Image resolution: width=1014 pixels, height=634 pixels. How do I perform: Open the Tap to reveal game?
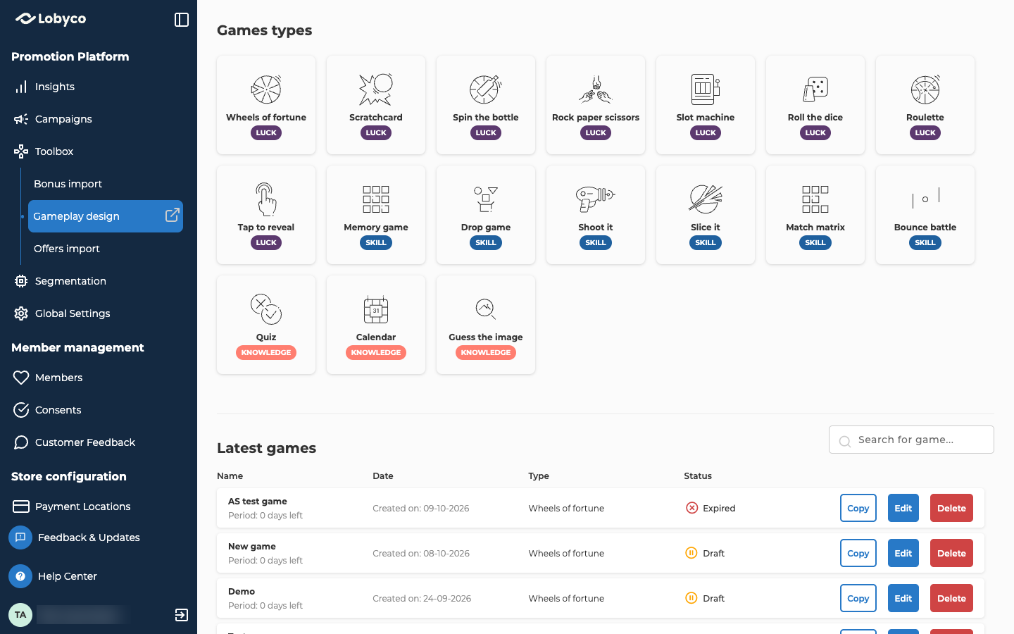(266, 215)
